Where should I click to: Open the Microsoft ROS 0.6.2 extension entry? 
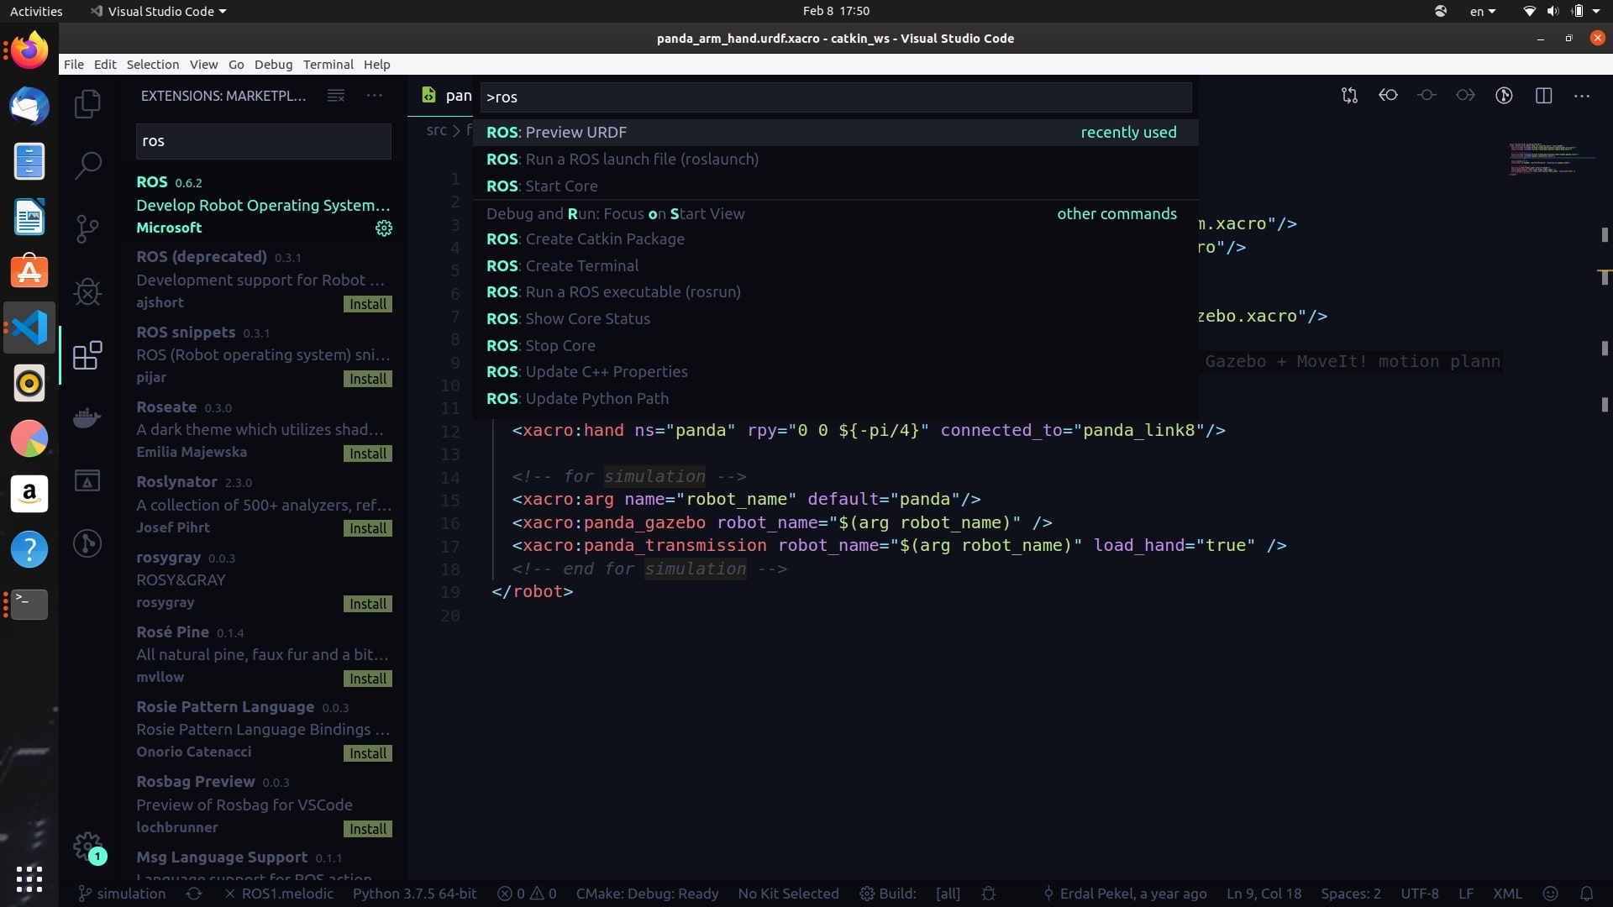[264, 205]
